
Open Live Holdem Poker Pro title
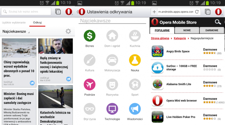click(x=181, y=117)
